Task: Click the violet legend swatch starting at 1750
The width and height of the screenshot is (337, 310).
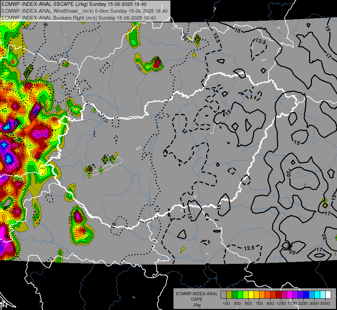Action: (295, 294)
